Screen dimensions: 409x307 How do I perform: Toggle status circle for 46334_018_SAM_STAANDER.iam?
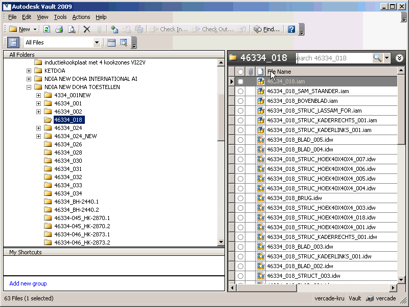point(240,91)
